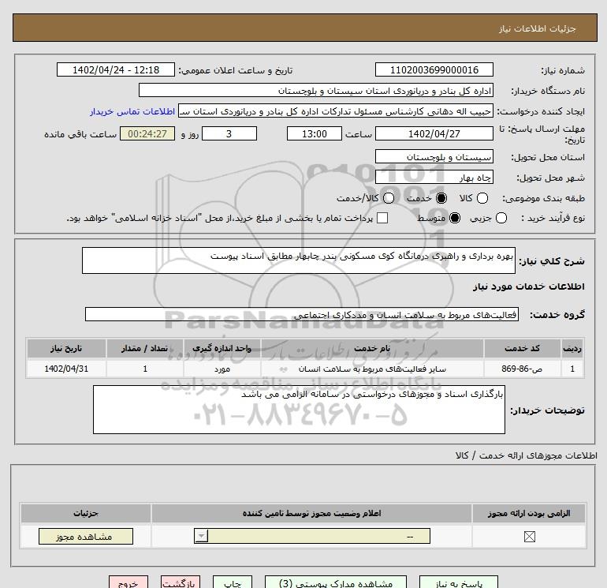The width and height of the screenshot is (607, 588).
Task: Click the استان محل تحویل field
Action: [434, 156]
